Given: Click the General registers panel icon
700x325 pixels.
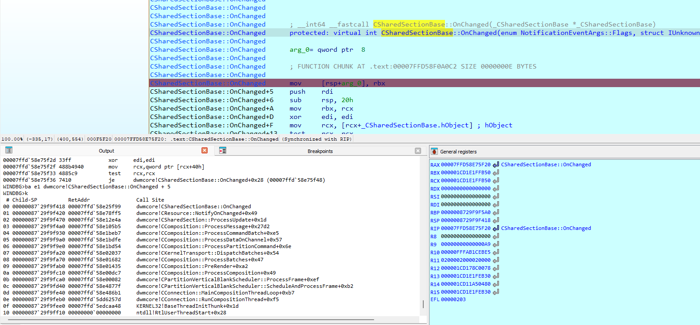Looking at the screenshot, I should tap(434, 151).
